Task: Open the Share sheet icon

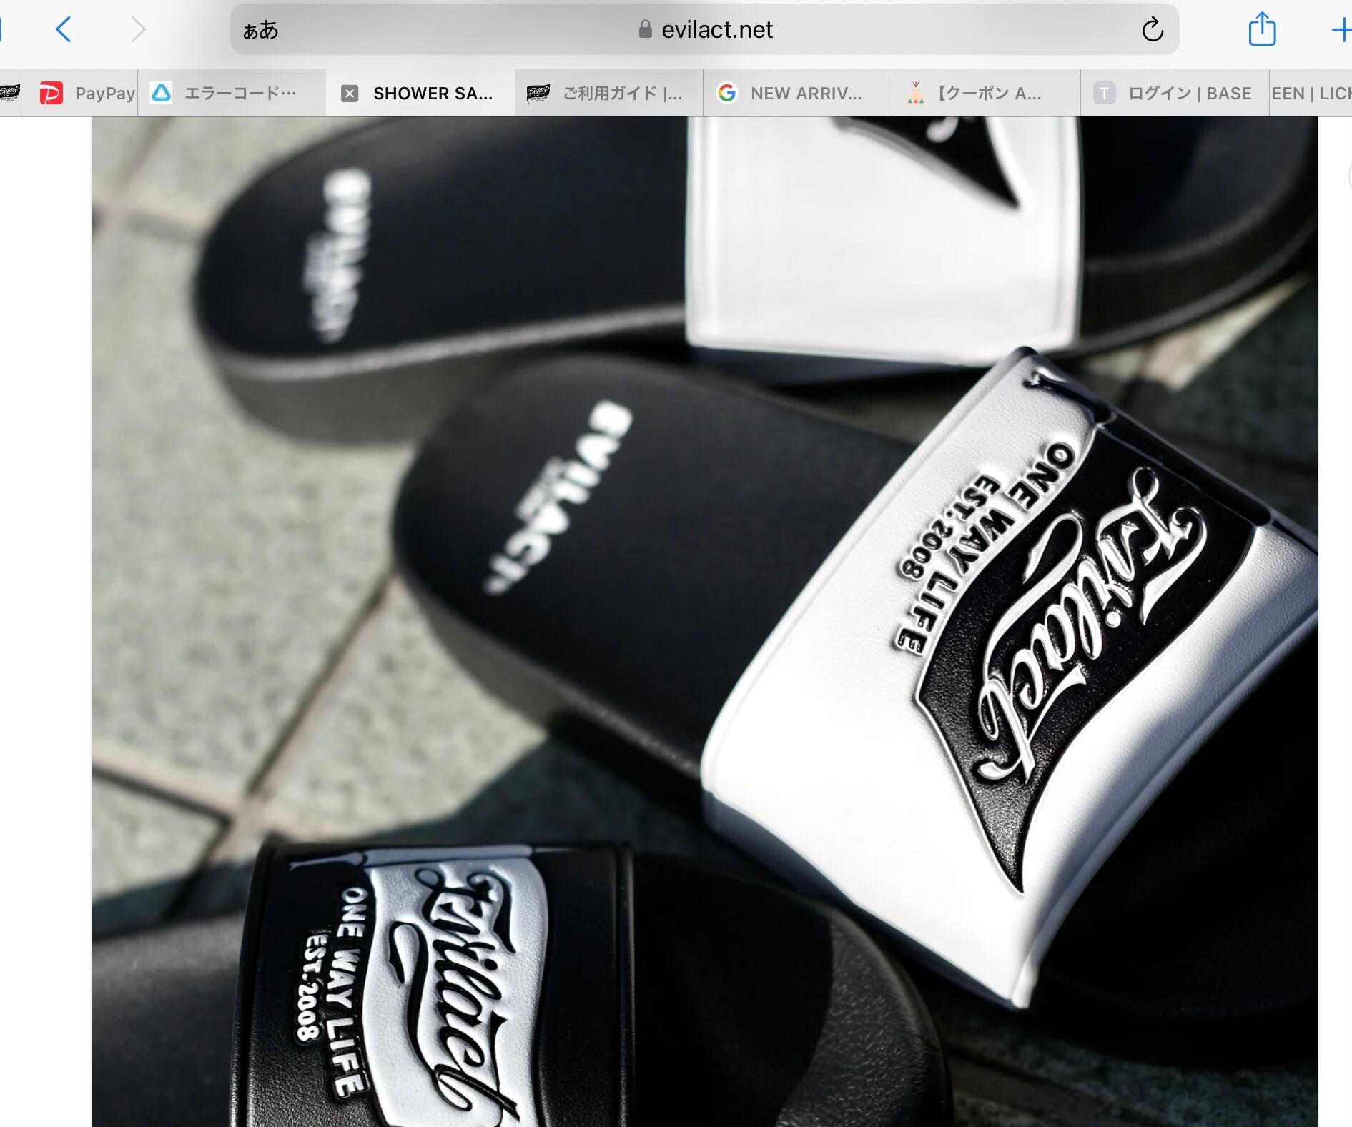Action: click(1262, 29)
